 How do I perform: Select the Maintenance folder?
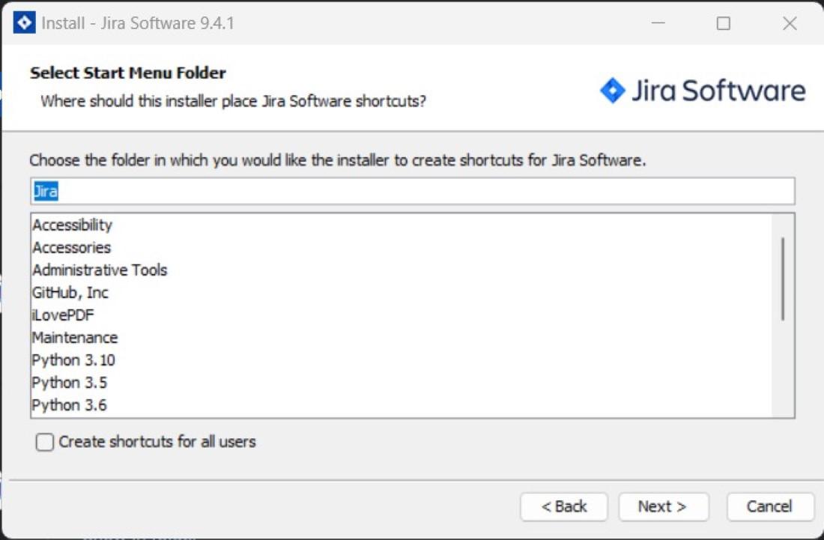(x=73, y=337)
